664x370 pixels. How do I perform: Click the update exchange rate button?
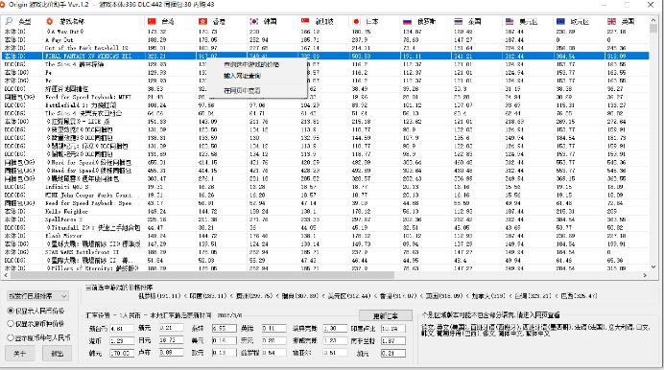pyautogui.click(x=385, y=316)
